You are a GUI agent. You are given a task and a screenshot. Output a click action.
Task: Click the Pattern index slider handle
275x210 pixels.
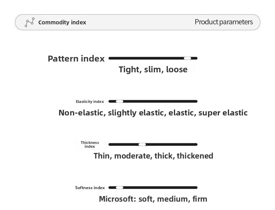(x=187, y=58)
